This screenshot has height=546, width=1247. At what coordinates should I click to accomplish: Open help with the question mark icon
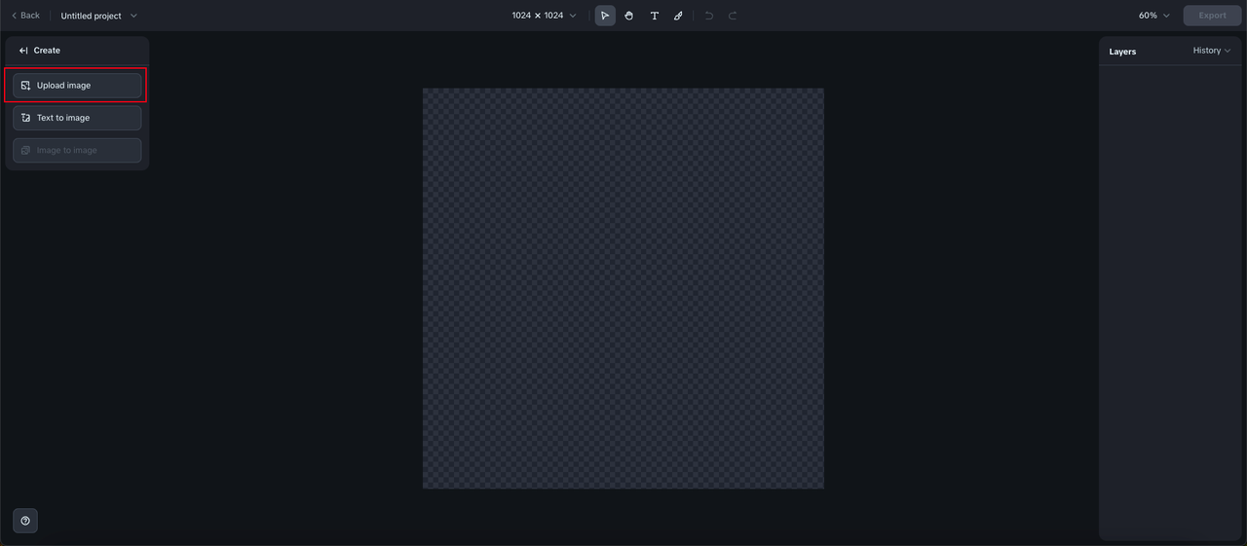[25, 521]
